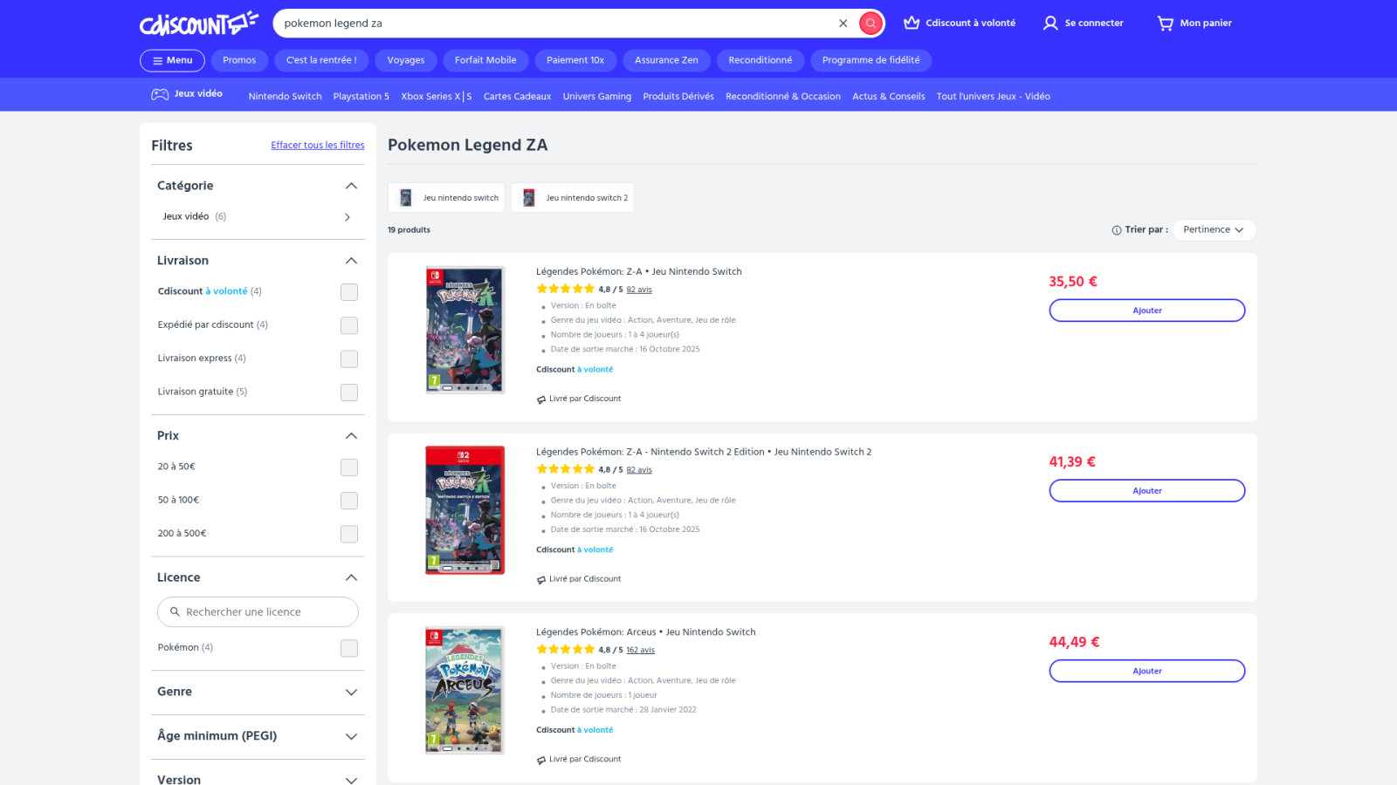This screenshot has height=785, width=1397.
Task: Collapse the Licence filter section
Action: click(x=351, y=577)
